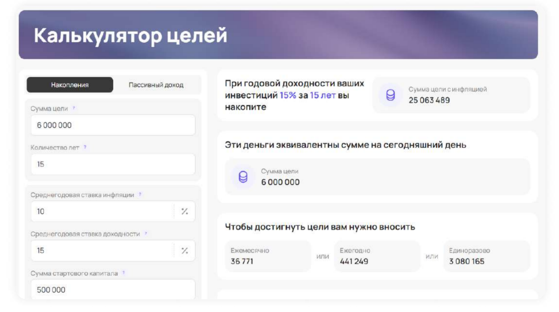The image size is (559, 312).
Task: Click the highlighted 15% yield text
Action: [288, 95]
